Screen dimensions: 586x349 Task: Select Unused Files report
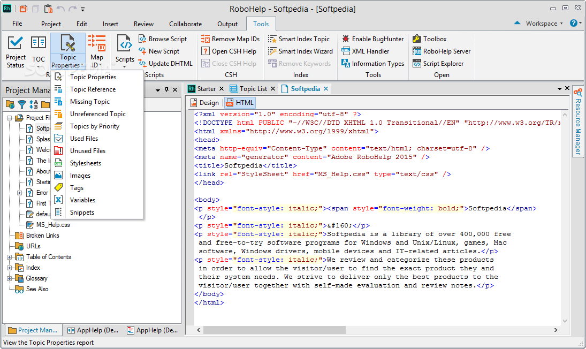click(97, 151)
